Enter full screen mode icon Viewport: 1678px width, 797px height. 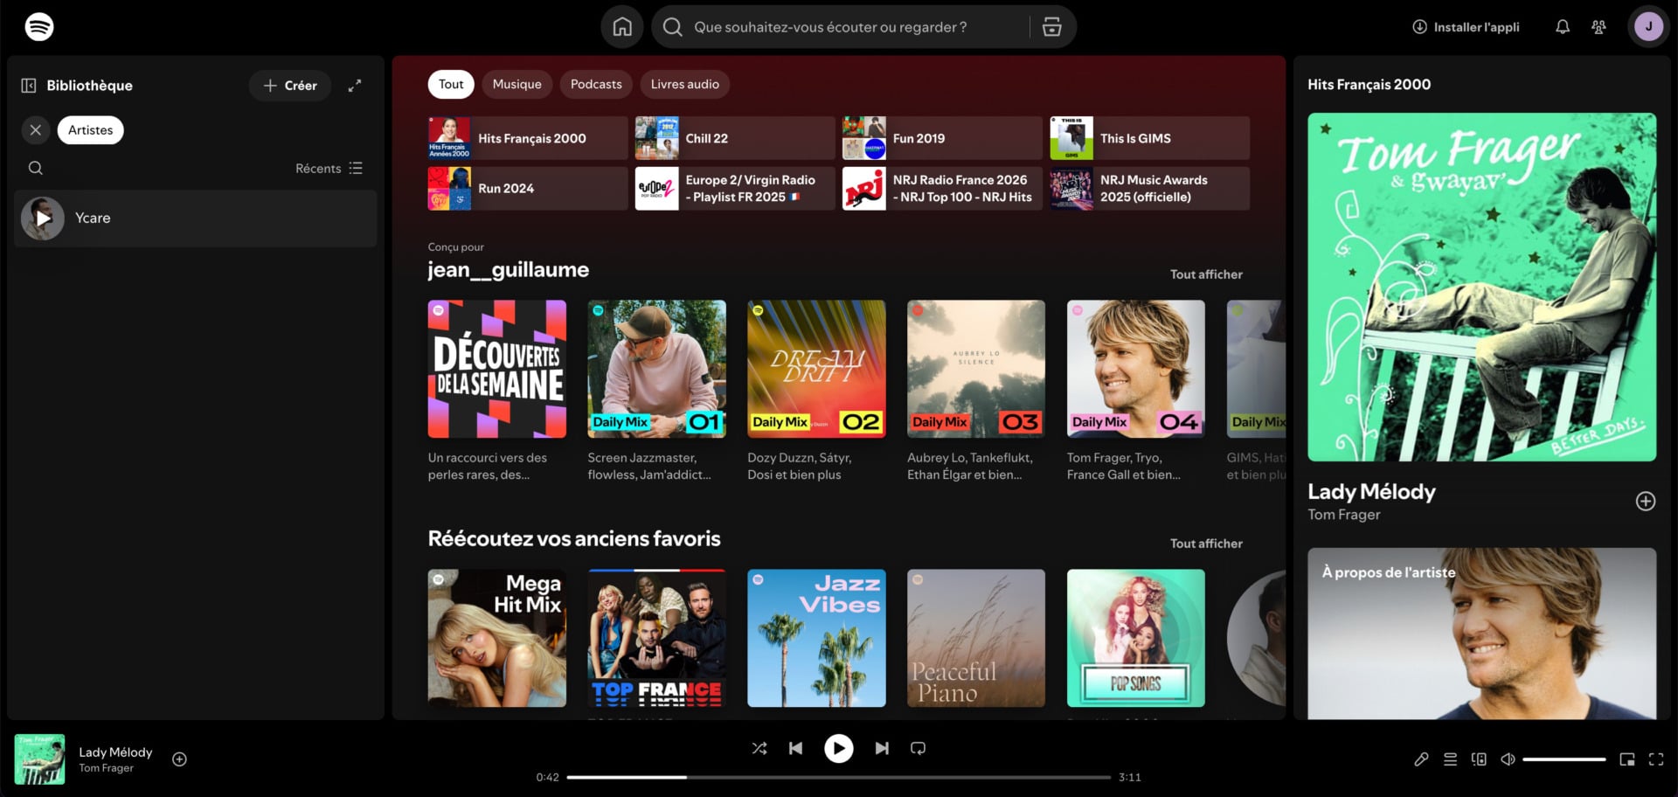[1656, 759]
